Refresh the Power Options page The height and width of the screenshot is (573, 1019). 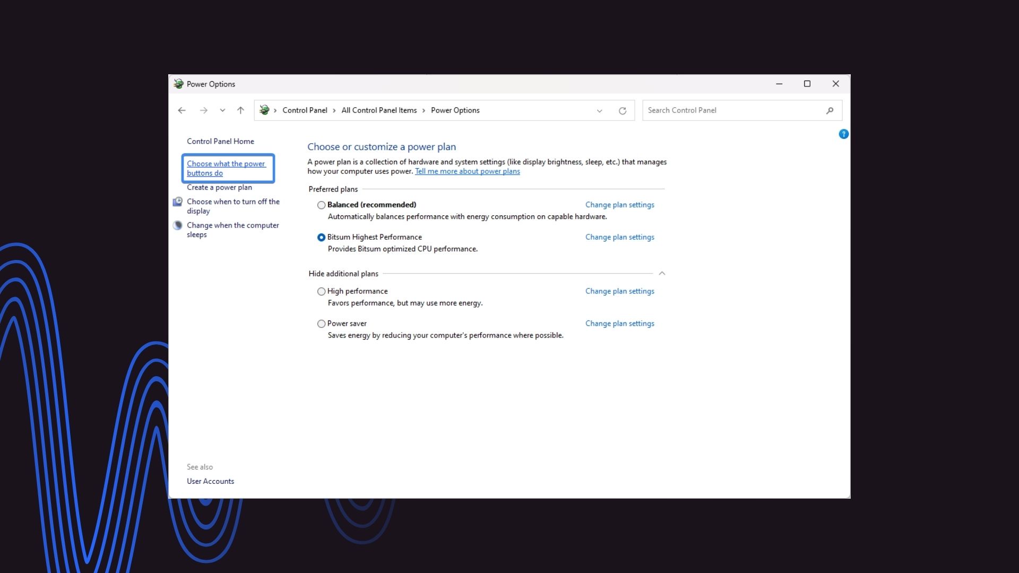[x=623, y=111]
